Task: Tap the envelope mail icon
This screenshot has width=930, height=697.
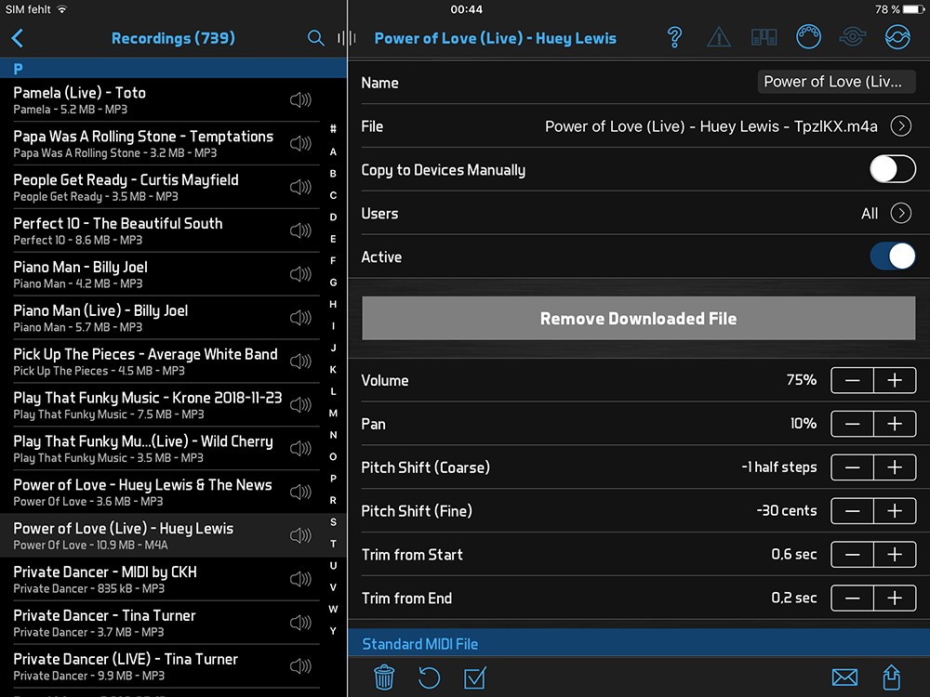Action: 844,677
